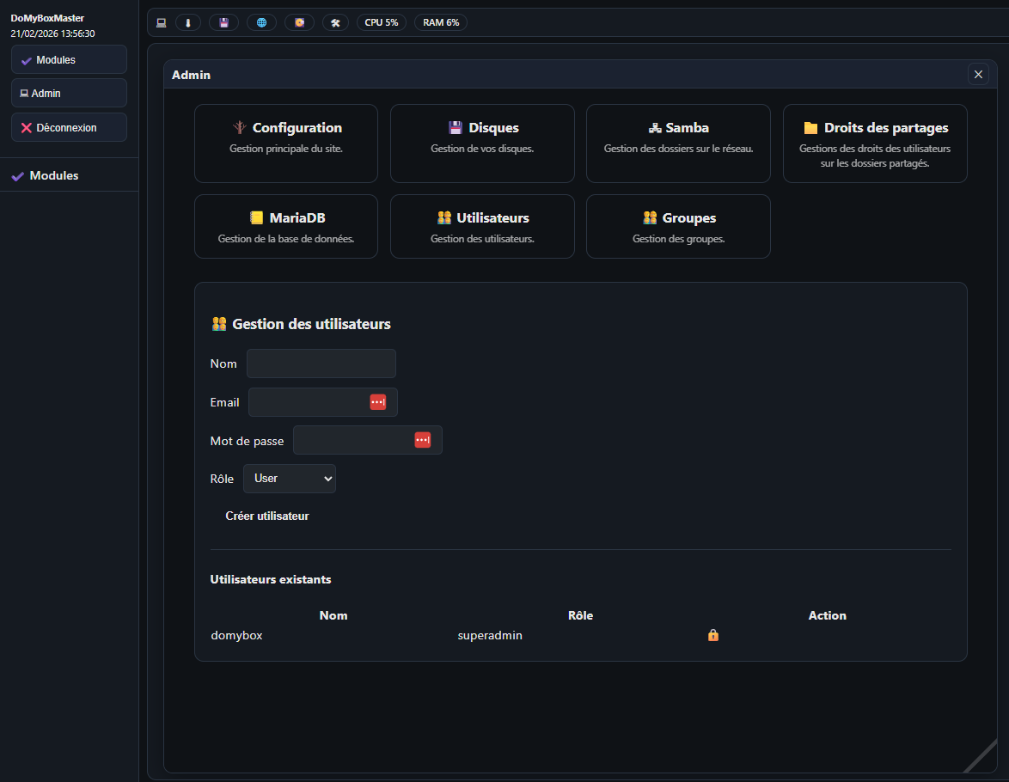Screen dimensions: 1009x782
Task: Click the orange disc icon in top bar
Action: tap(299, 22)
